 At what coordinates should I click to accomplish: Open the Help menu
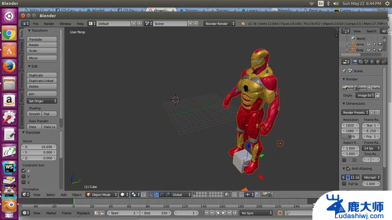(x=80, y=24)
